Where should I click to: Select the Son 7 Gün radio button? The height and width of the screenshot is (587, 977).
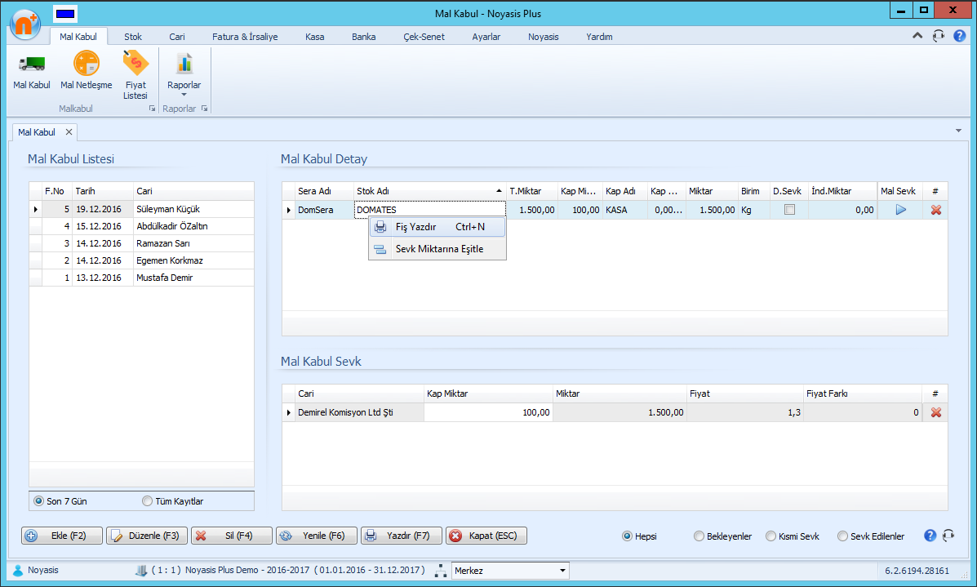pos(38,501)
